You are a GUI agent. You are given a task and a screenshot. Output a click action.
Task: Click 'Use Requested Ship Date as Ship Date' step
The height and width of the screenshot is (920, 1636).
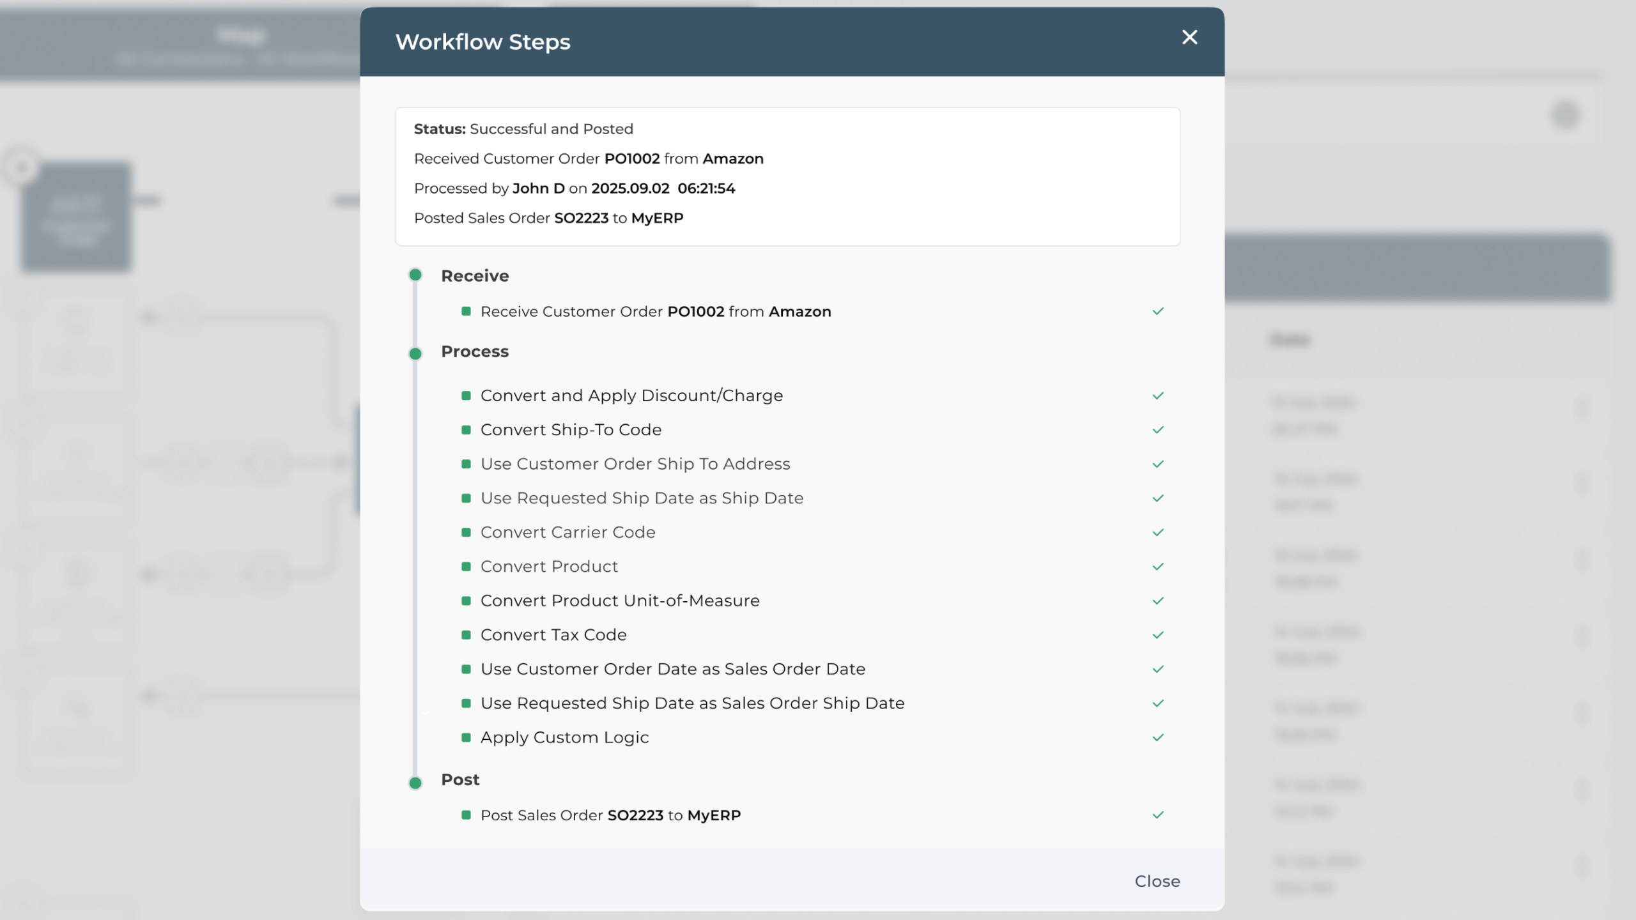click(x=642, y=498)
